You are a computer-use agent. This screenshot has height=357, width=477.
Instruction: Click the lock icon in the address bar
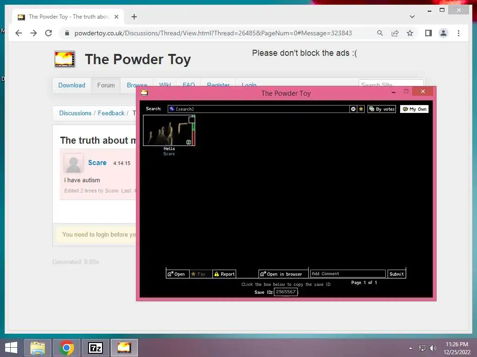coord(67,33)
